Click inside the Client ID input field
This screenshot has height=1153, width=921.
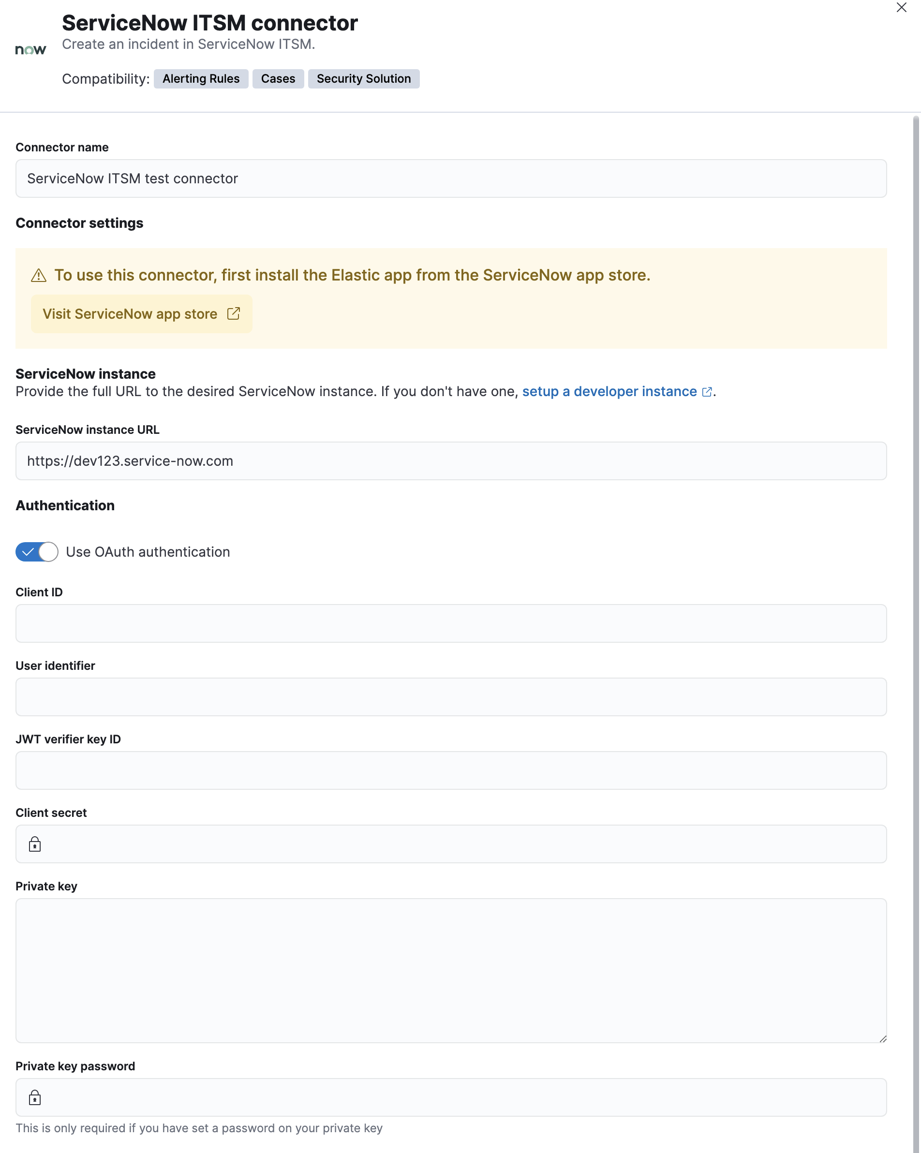pos(451,623)
